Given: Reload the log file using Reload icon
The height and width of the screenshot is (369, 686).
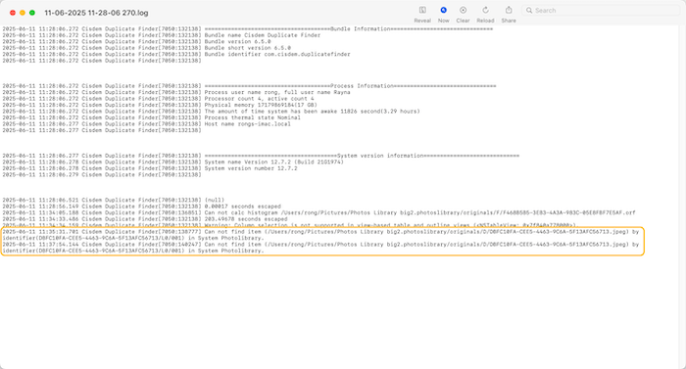Looking at the screenshot, I should (x=485, y=10).
